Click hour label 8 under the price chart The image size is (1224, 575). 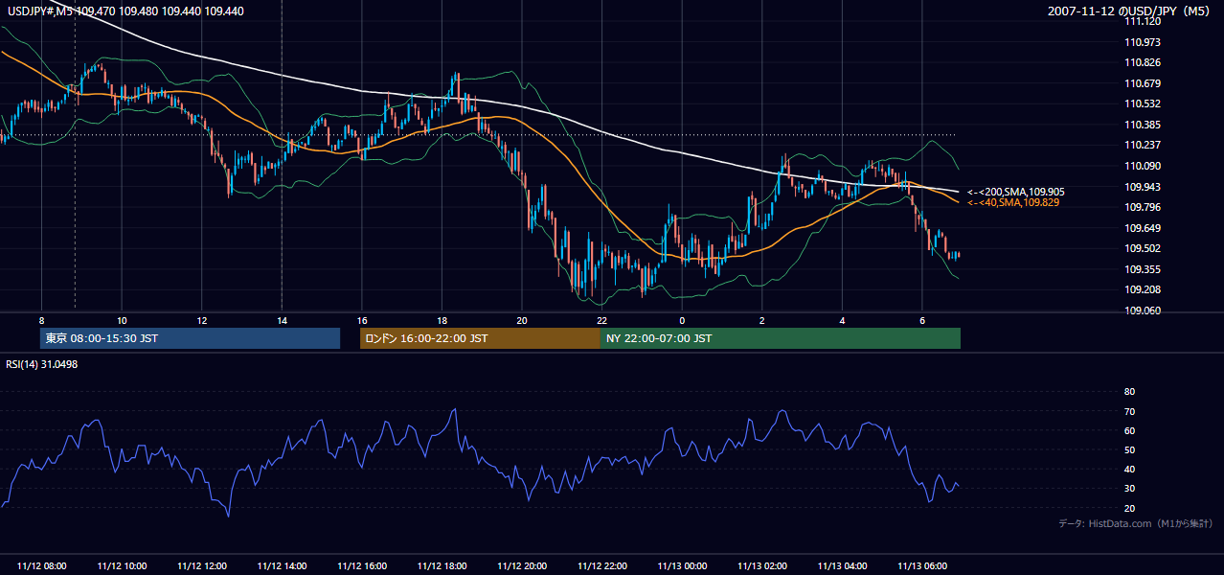(42, 320)
